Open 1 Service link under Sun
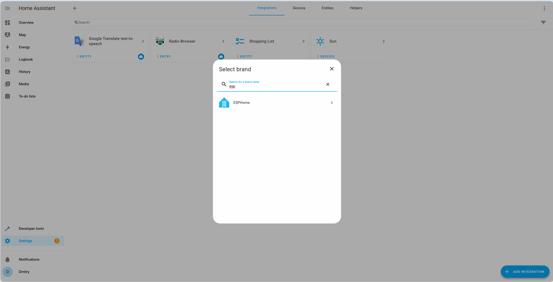The image size is (553, 282). click(326, 57)
